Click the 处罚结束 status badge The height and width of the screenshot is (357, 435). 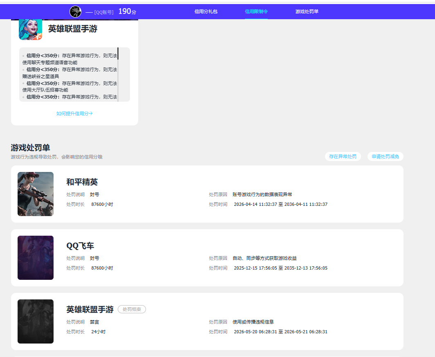(x=132, y=309)
